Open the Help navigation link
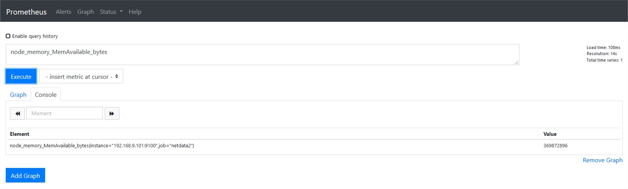Viewport: 628px width, 189px height. (135, 11)
